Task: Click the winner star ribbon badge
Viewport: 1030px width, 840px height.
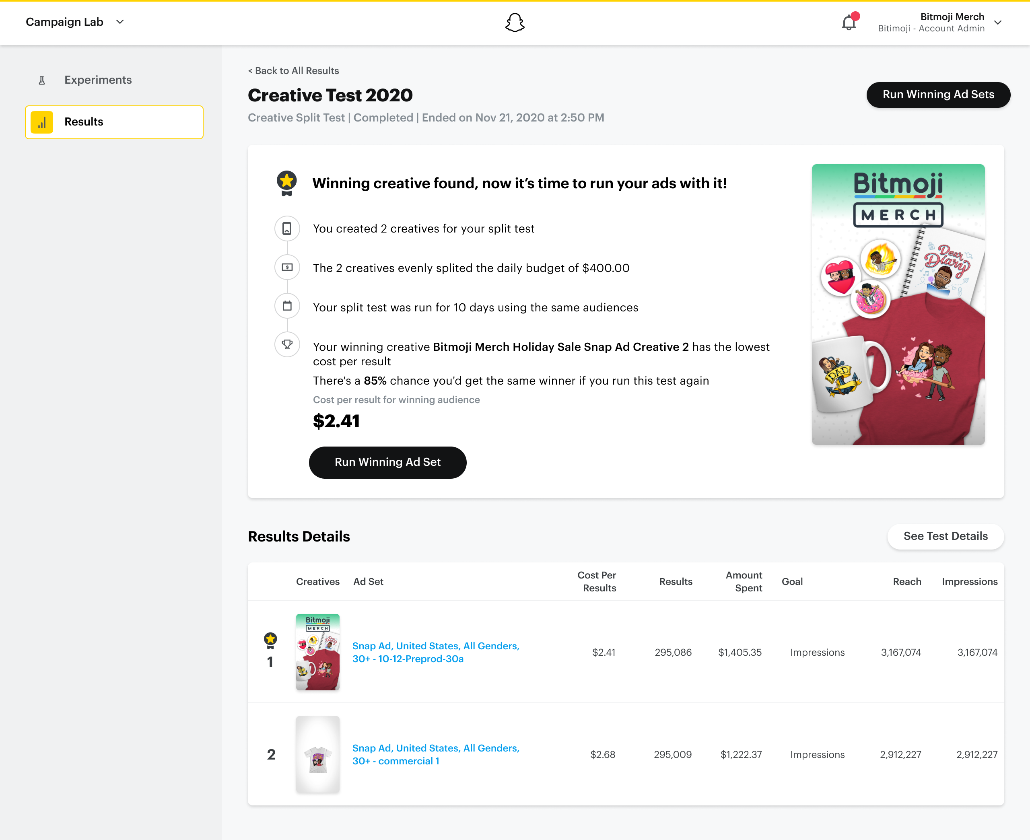Action: pyautogui.click(x=286, y=183)
